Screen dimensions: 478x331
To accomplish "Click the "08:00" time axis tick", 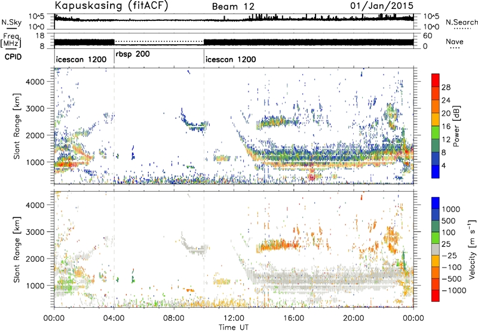I will [174, 318].
